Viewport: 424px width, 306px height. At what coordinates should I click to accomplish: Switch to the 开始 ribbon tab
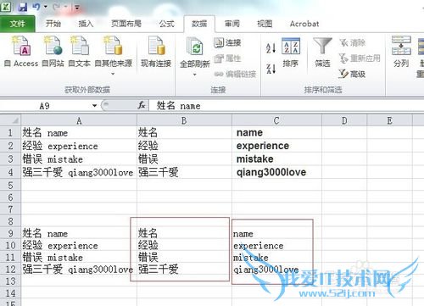point(53,24)
